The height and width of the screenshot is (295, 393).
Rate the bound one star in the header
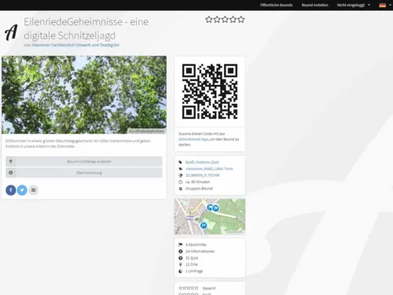tap(209, 20)
